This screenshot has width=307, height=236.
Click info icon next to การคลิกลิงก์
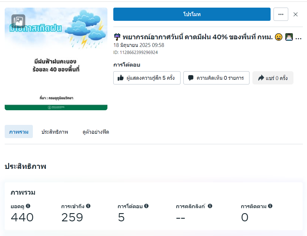(210, 206)
